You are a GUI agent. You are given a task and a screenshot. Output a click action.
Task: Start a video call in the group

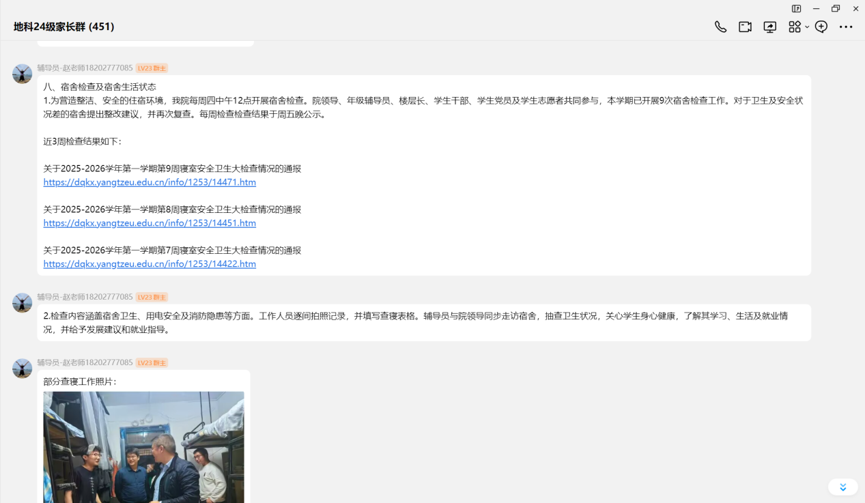pos(745,27)
